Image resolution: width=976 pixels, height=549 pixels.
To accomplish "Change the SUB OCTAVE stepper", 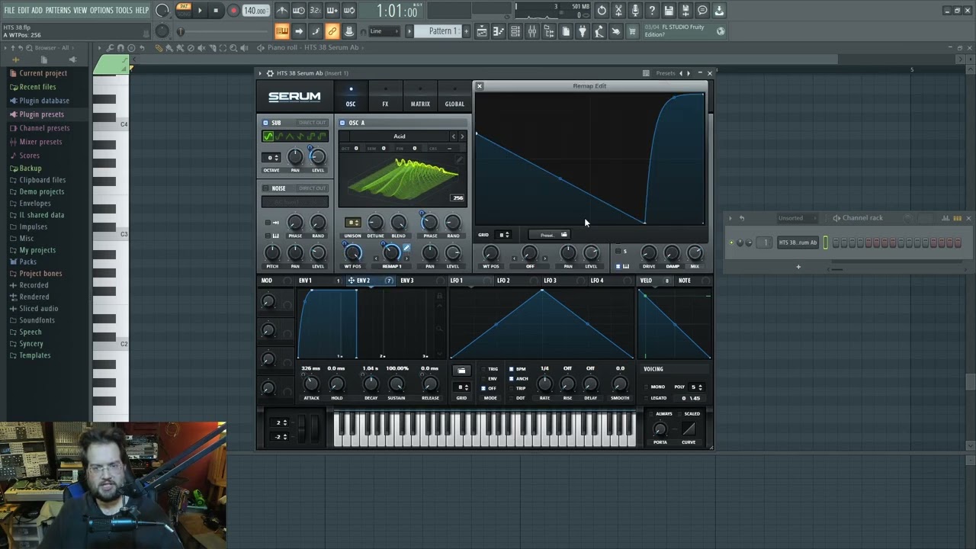I will tap(271, 158).
